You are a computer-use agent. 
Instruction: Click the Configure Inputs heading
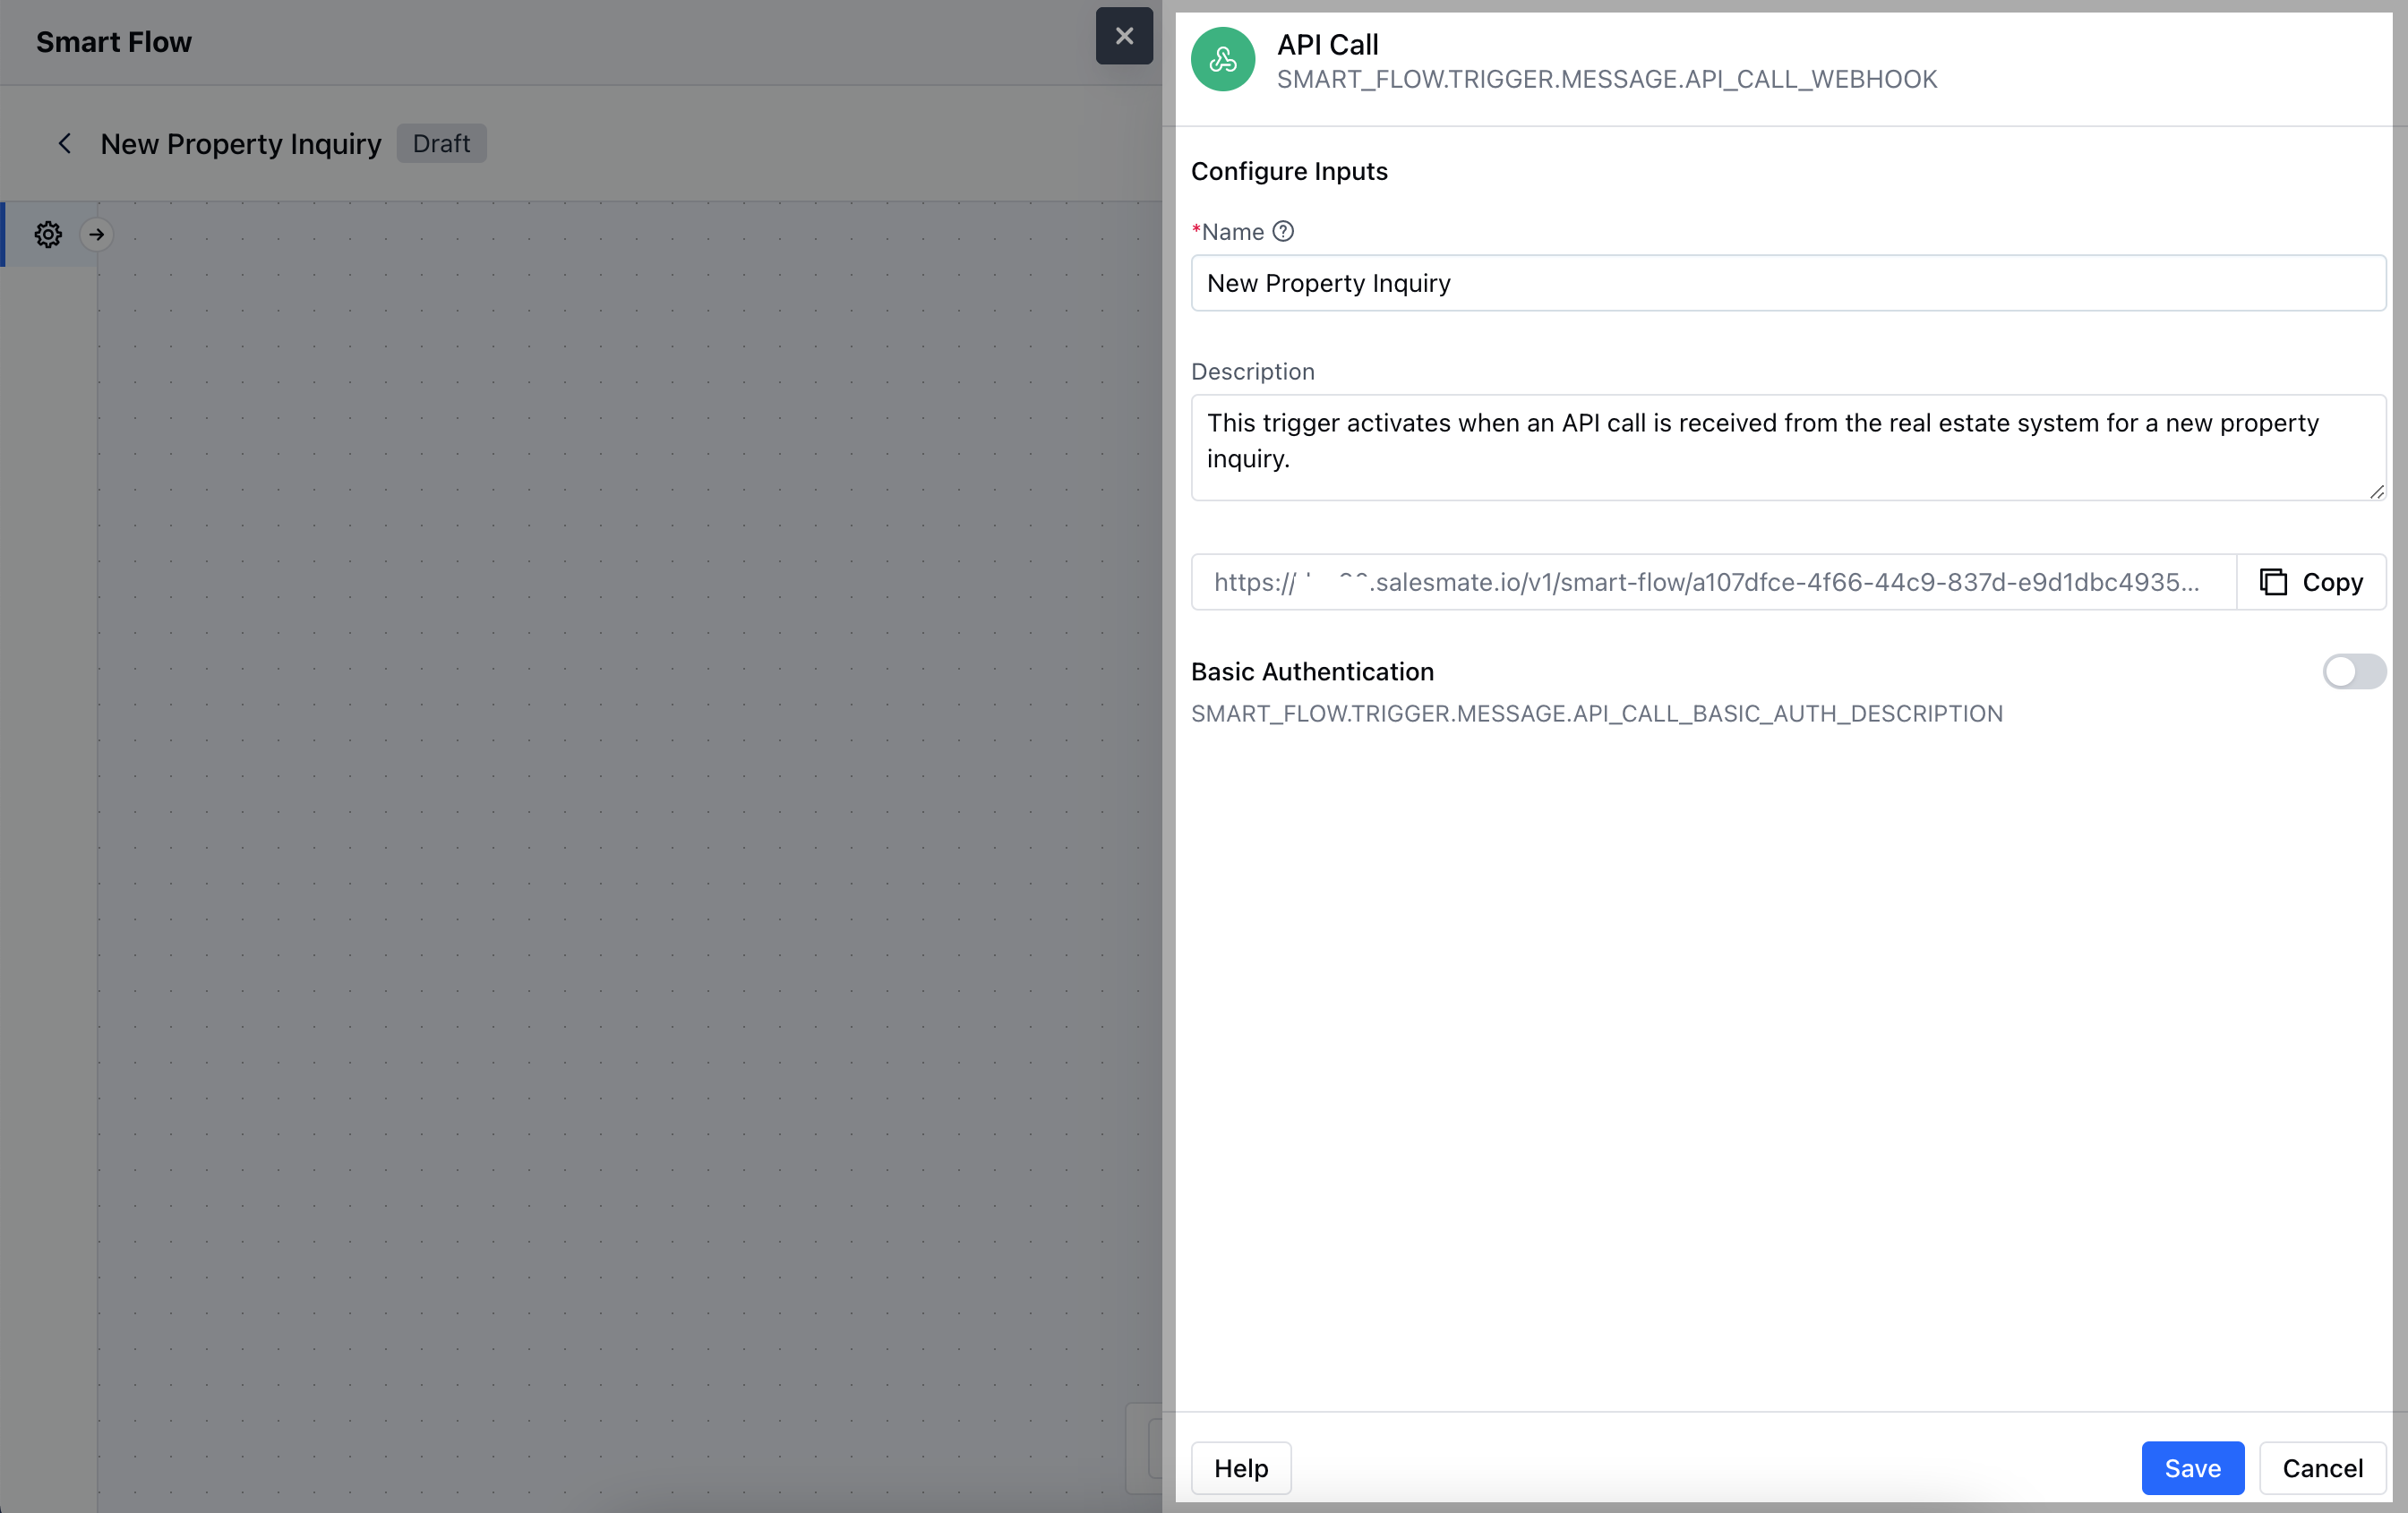1289,171
